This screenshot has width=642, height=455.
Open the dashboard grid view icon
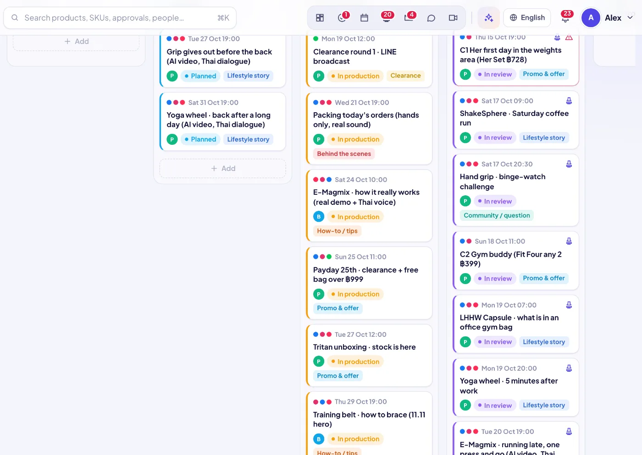[320, 18]
